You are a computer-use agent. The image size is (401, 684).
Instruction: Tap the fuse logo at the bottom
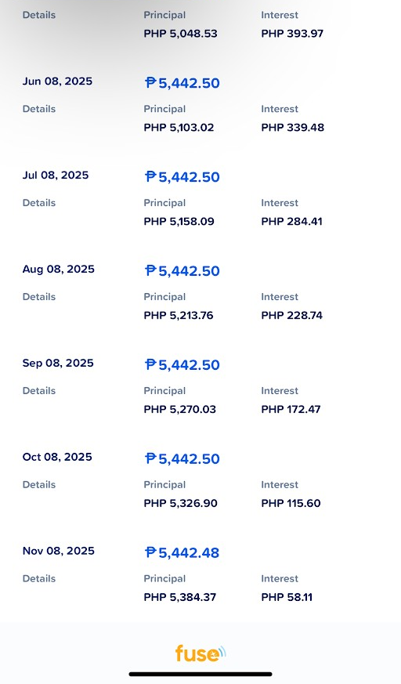pos(200,653)
